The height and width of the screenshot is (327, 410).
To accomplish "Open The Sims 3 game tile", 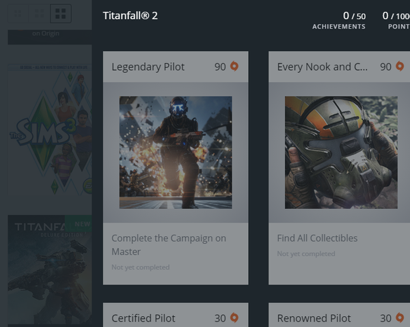I will click(x=50, y=130).
